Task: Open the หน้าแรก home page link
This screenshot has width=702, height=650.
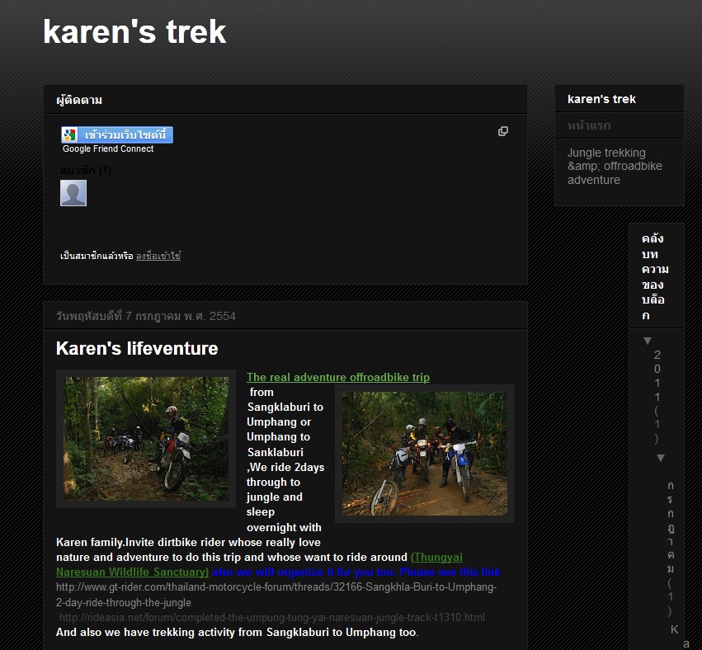Action: (x=589, y=125)
